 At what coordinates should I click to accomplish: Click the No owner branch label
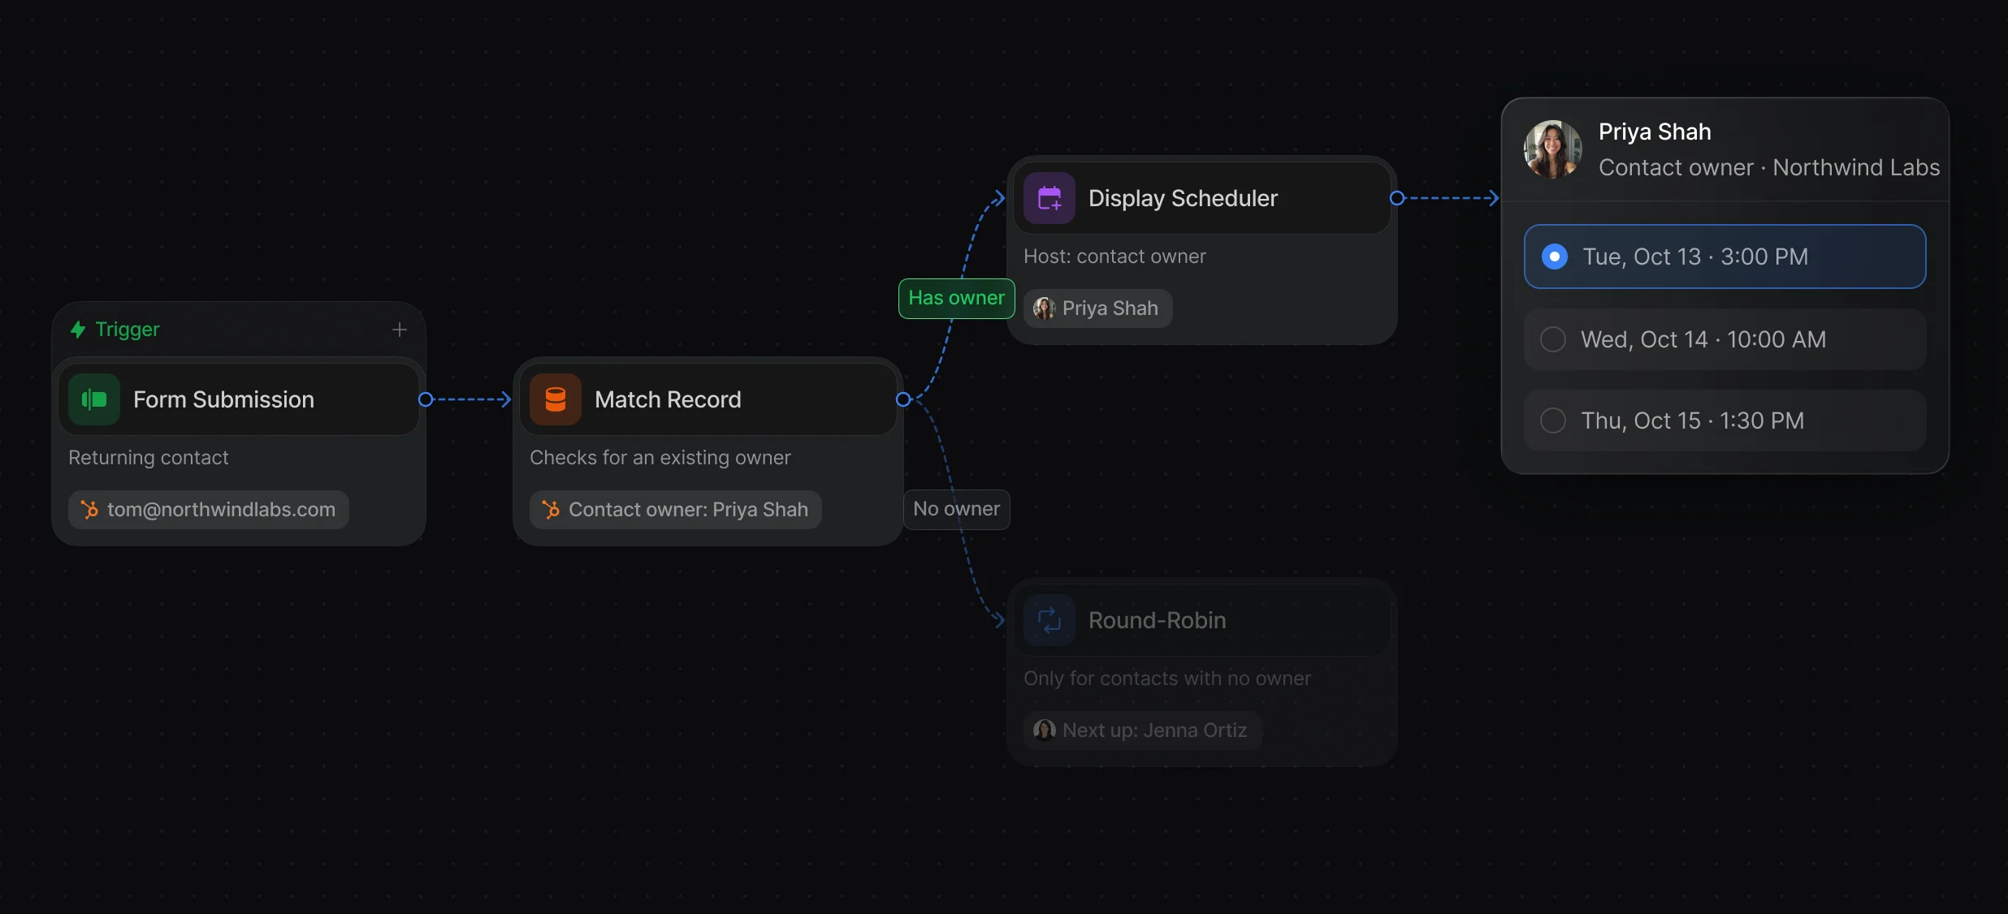(x=957, y=510)
